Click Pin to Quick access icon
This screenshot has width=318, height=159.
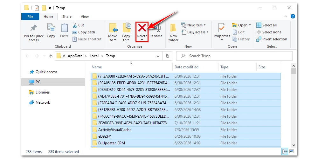pos(34,28)
